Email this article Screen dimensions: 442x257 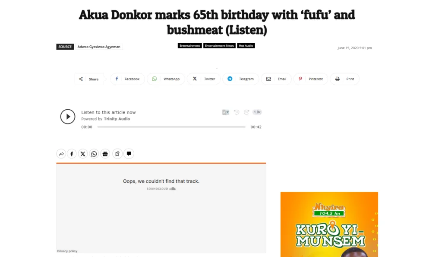pyautogui.click(x=276, y=79)
